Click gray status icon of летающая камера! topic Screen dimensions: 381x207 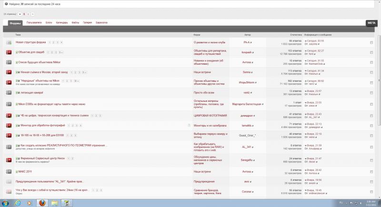(x=9, y=92)
